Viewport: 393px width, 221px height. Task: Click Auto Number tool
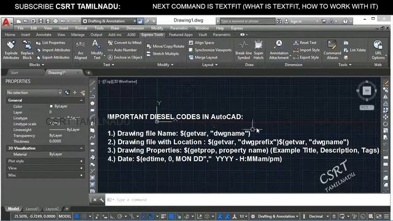click(x=122, y=50)
